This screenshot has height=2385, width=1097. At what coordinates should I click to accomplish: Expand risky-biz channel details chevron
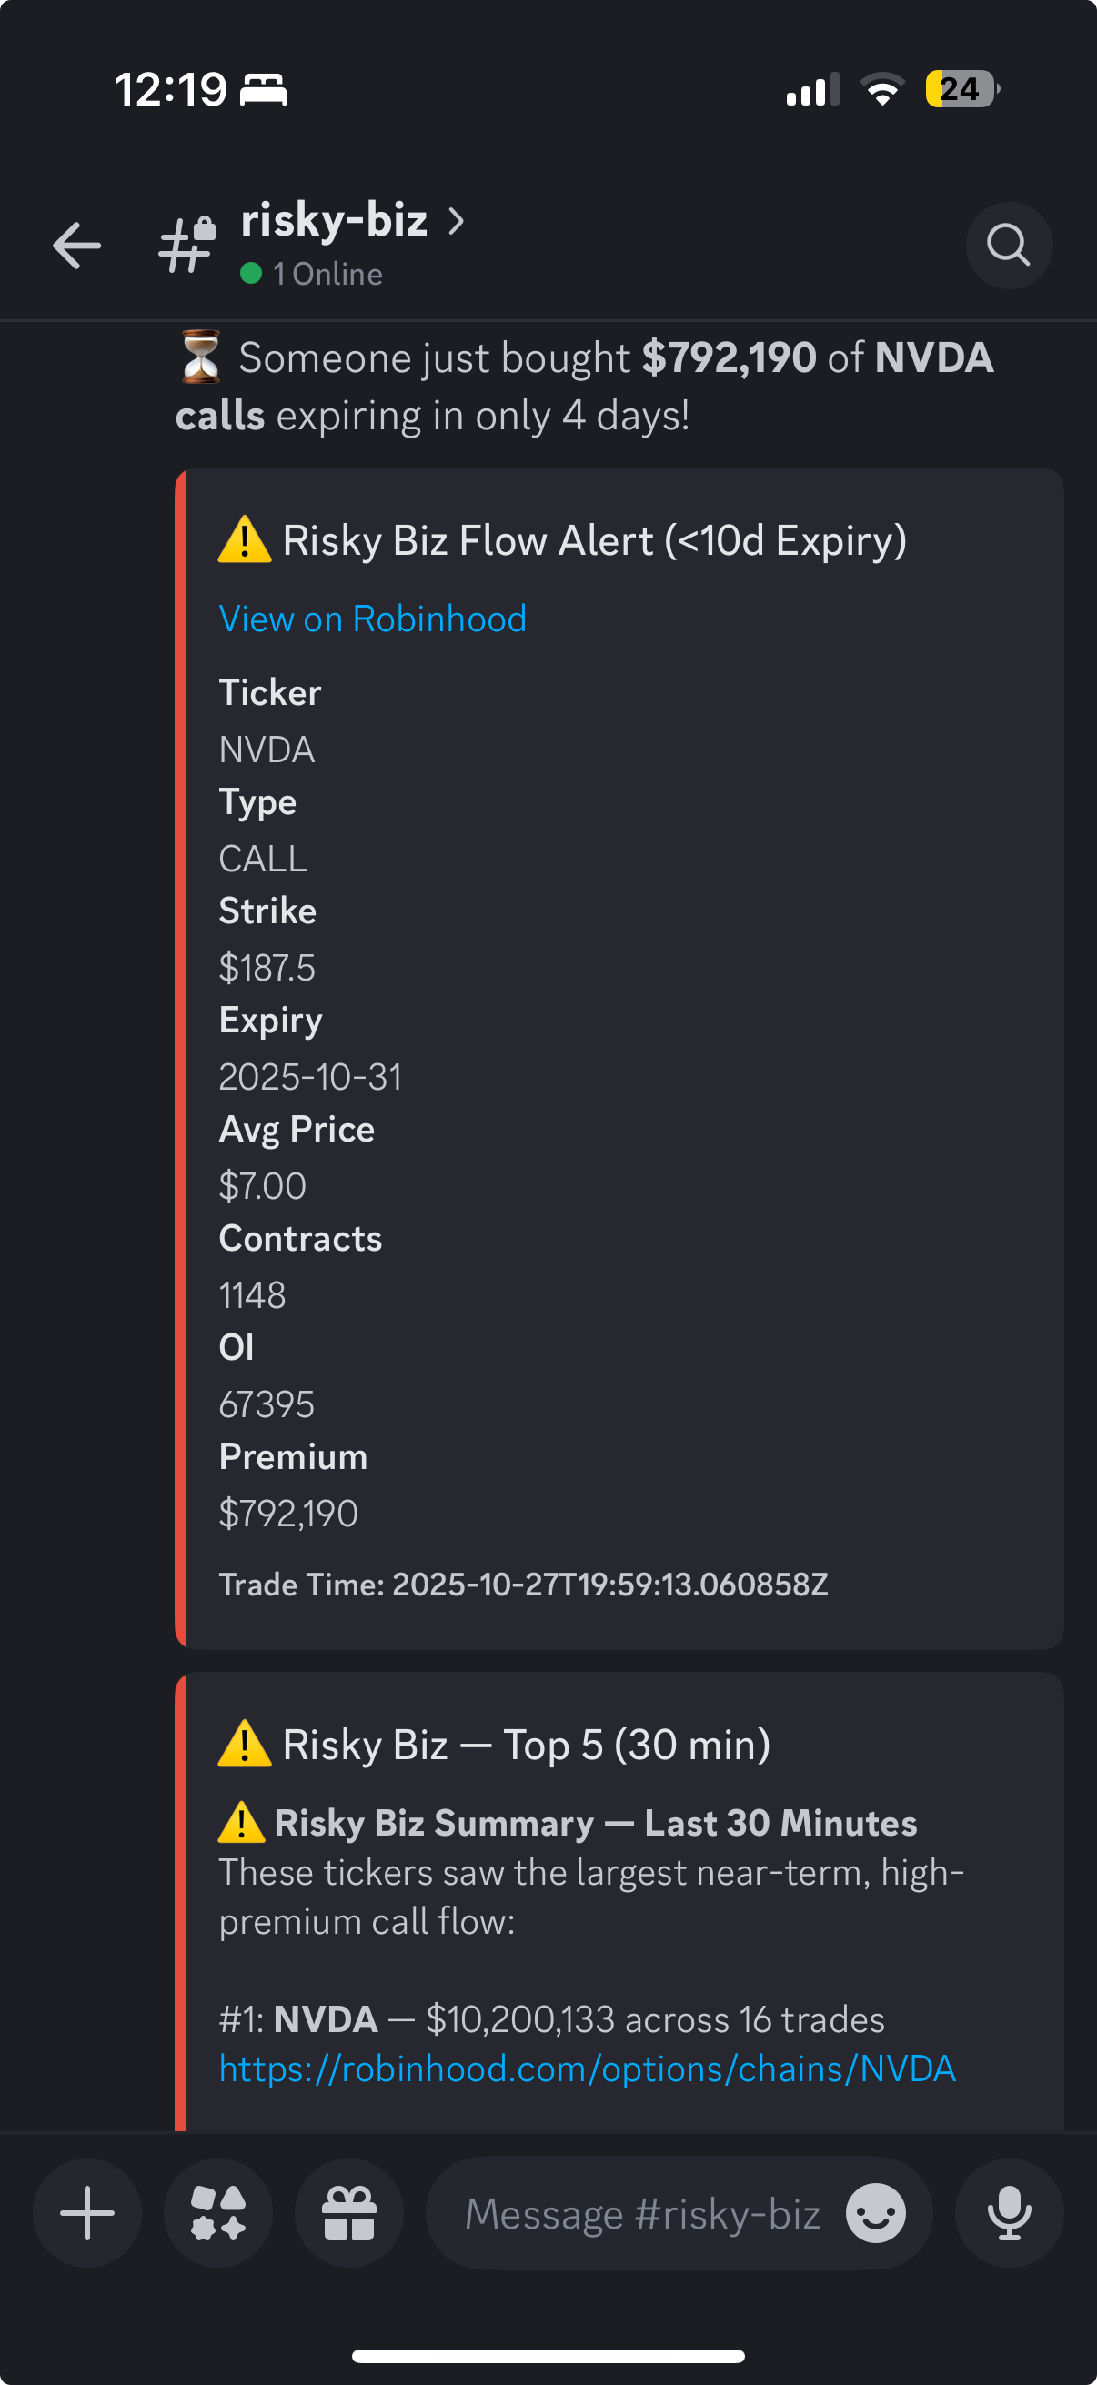click(456, 221)
